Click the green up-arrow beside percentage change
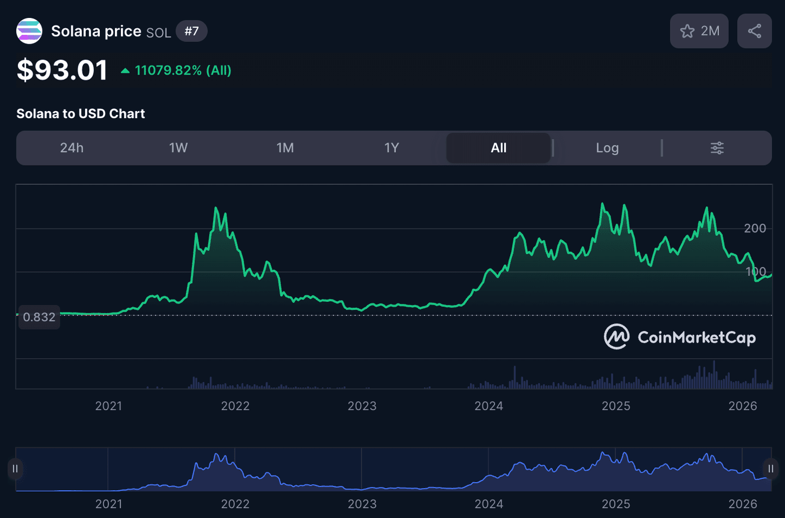 pos(125,71)
